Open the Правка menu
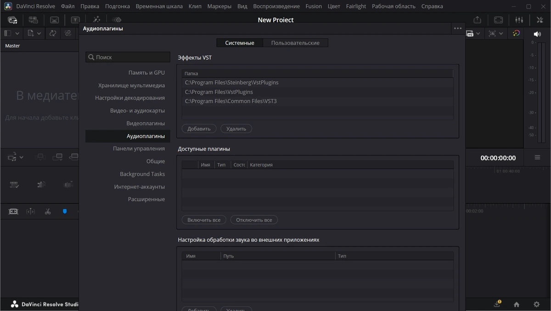The width and height of the screenshot is (551, 311). 90,6
